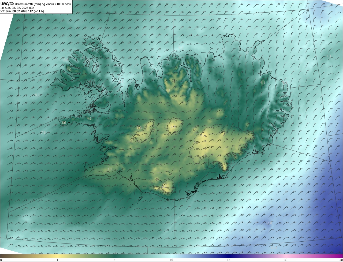Click the "30" tick on the color scale

[x=286, y=260]
